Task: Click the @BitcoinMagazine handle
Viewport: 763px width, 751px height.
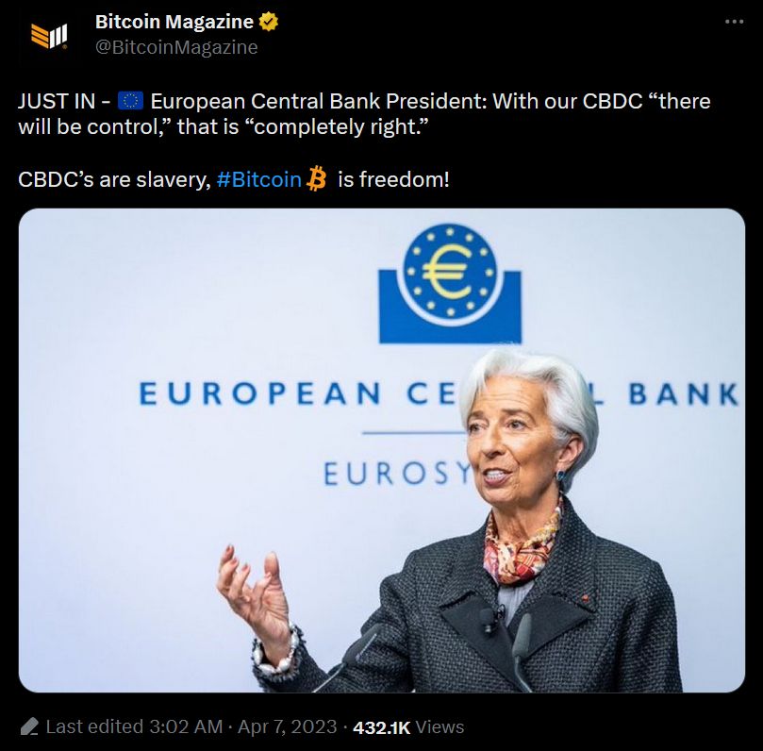Action: (x=176, y=47)
